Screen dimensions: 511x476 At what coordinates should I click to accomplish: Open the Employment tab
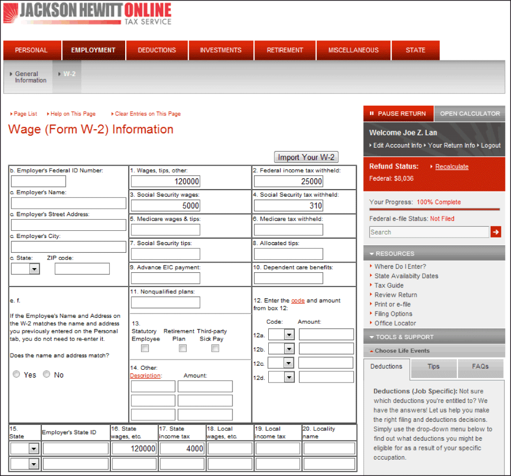pos(94,50)
